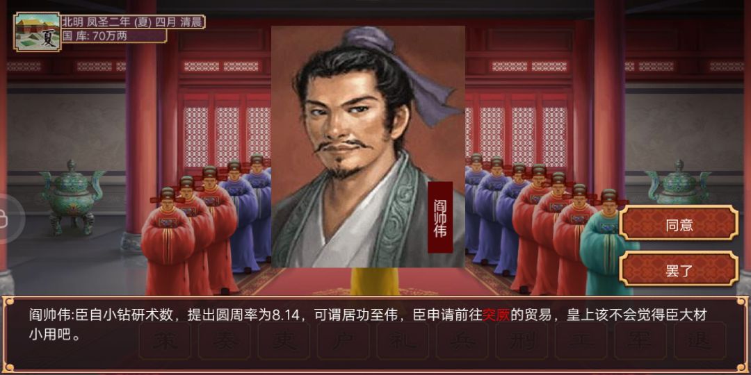751x375 pixels.
Task: Select the 奏 menu tile
Action: [224, 340]
